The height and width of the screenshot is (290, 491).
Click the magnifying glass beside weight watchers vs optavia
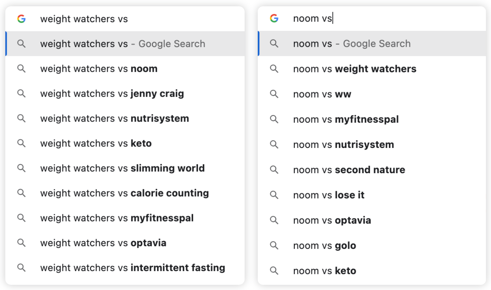22,243
